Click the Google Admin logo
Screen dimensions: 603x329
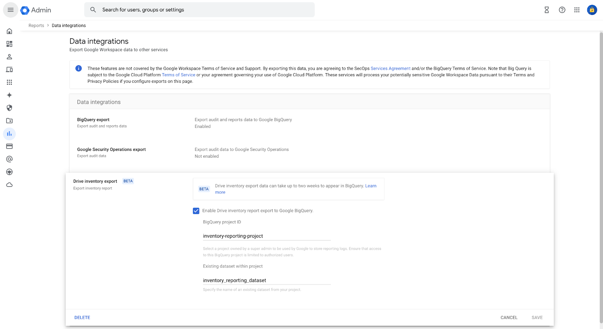click(x=36, y=10)
